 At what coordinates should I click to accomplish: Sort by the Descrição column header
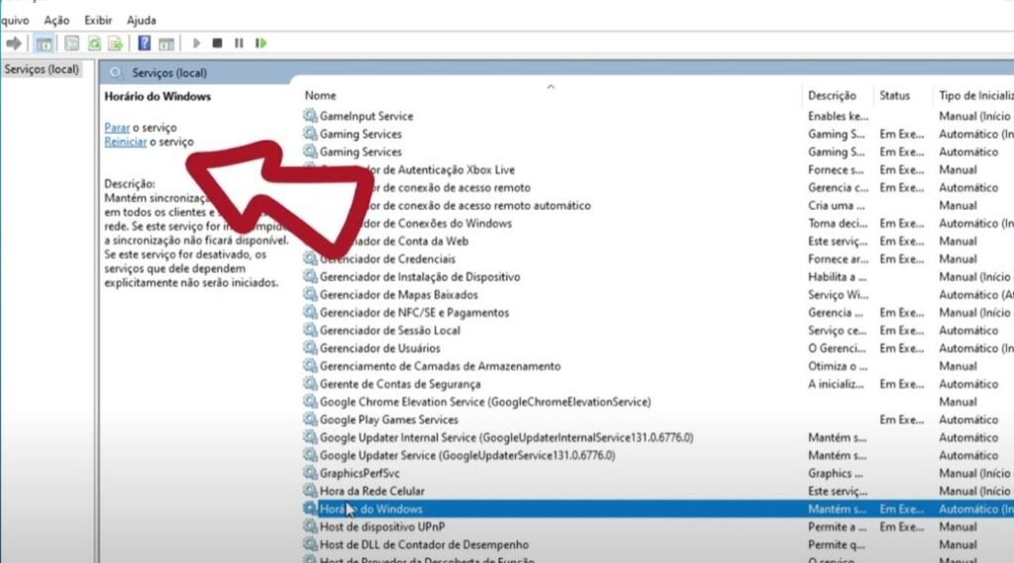(832, 96)
